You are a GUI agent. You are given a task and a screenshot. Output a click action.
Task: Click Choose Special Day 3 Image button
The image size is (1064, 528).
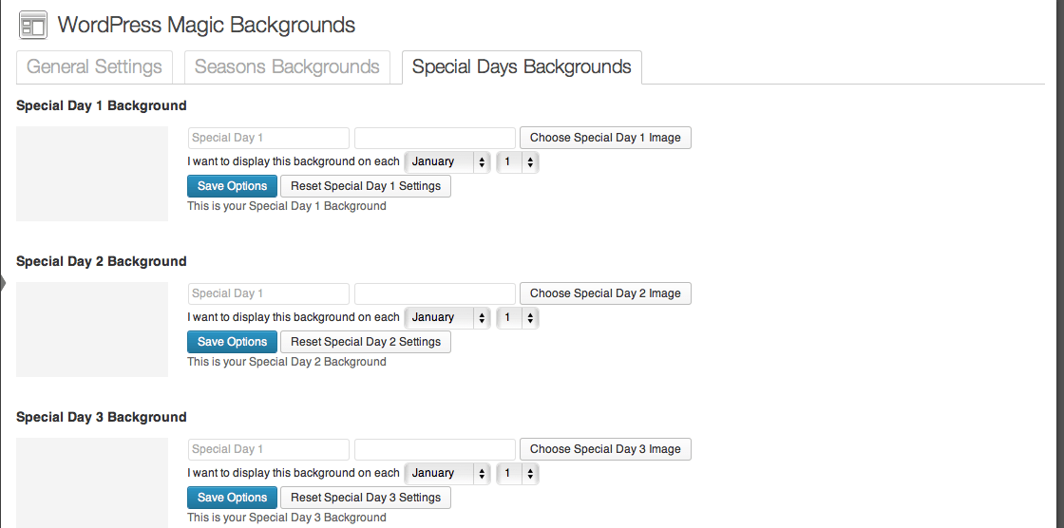605,449
